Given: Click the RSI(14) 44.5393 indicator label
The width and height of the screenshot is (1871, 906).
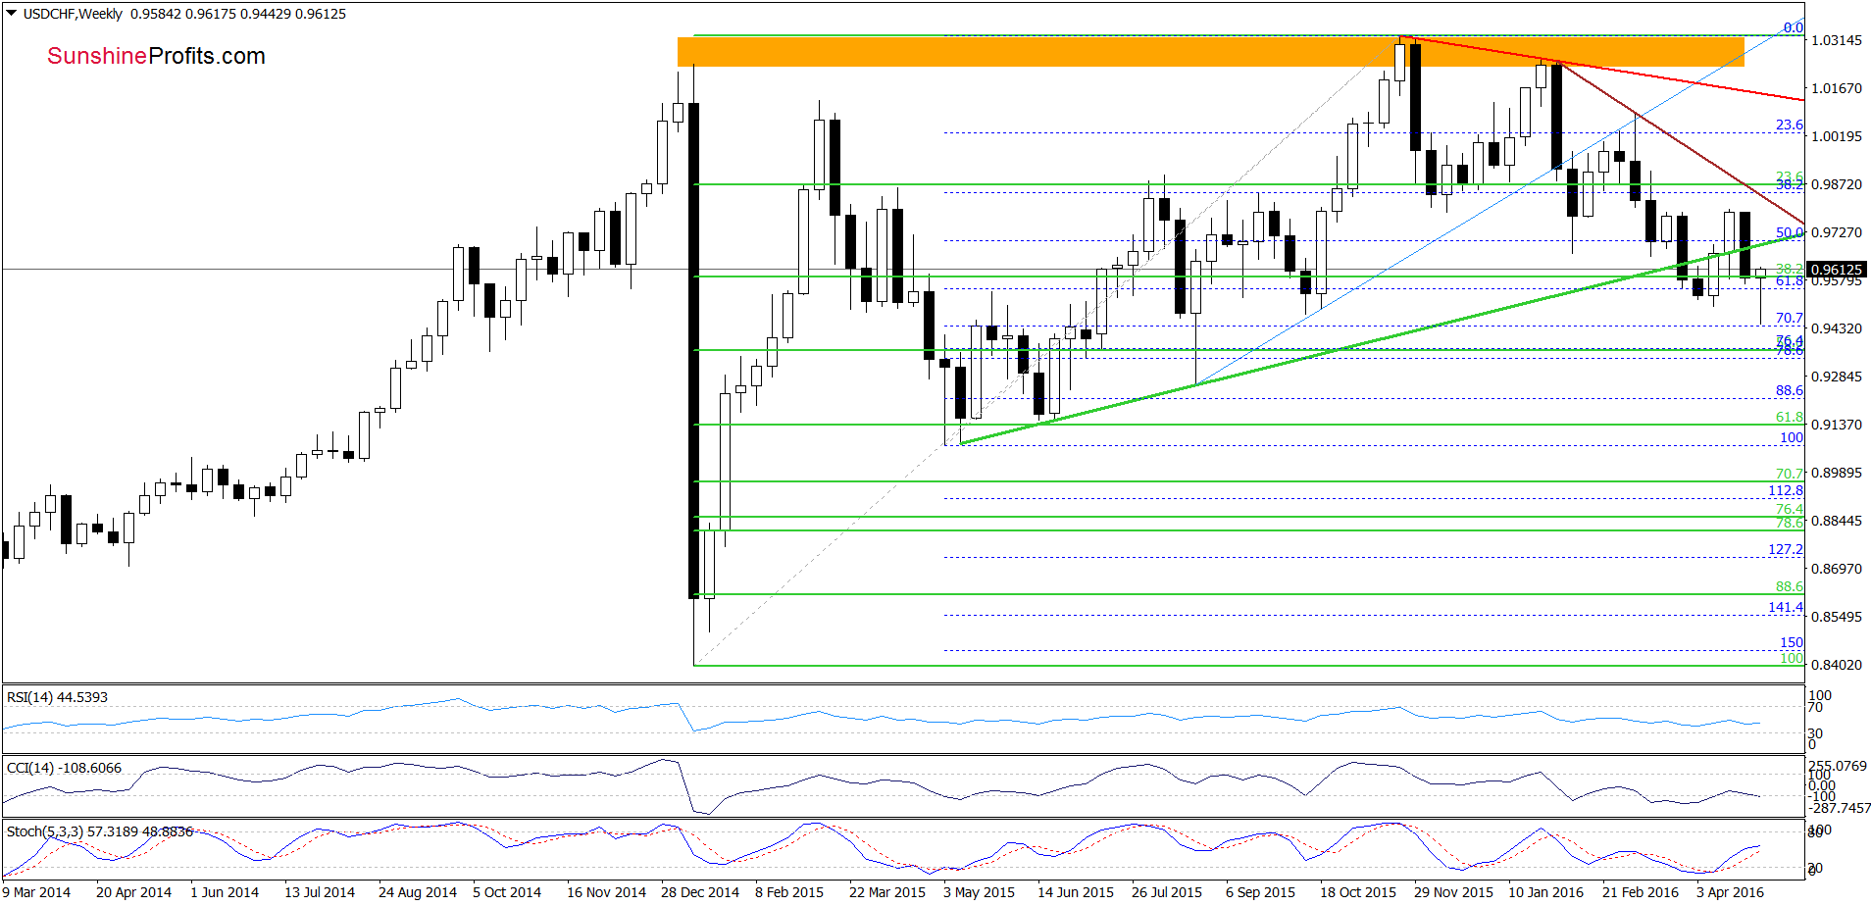Looking at the screenshot, I should [x=57, y=697].
